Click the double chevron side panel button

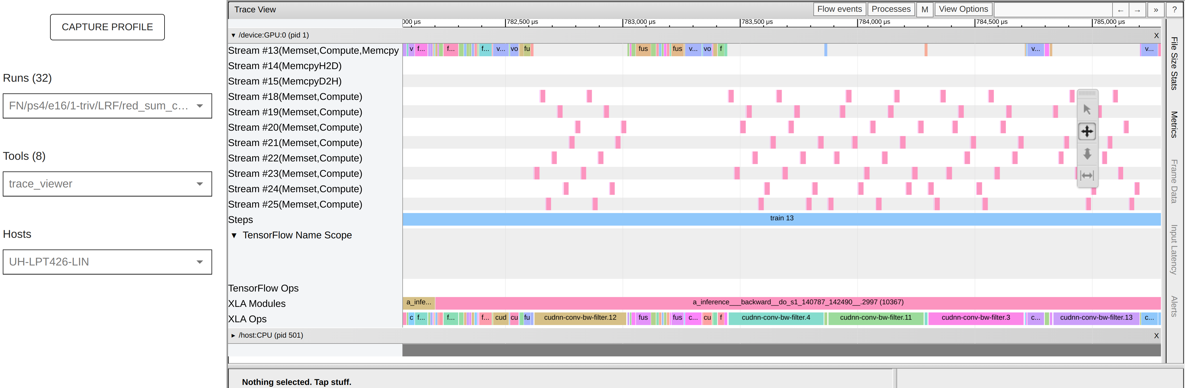[x=1156, y=10]
